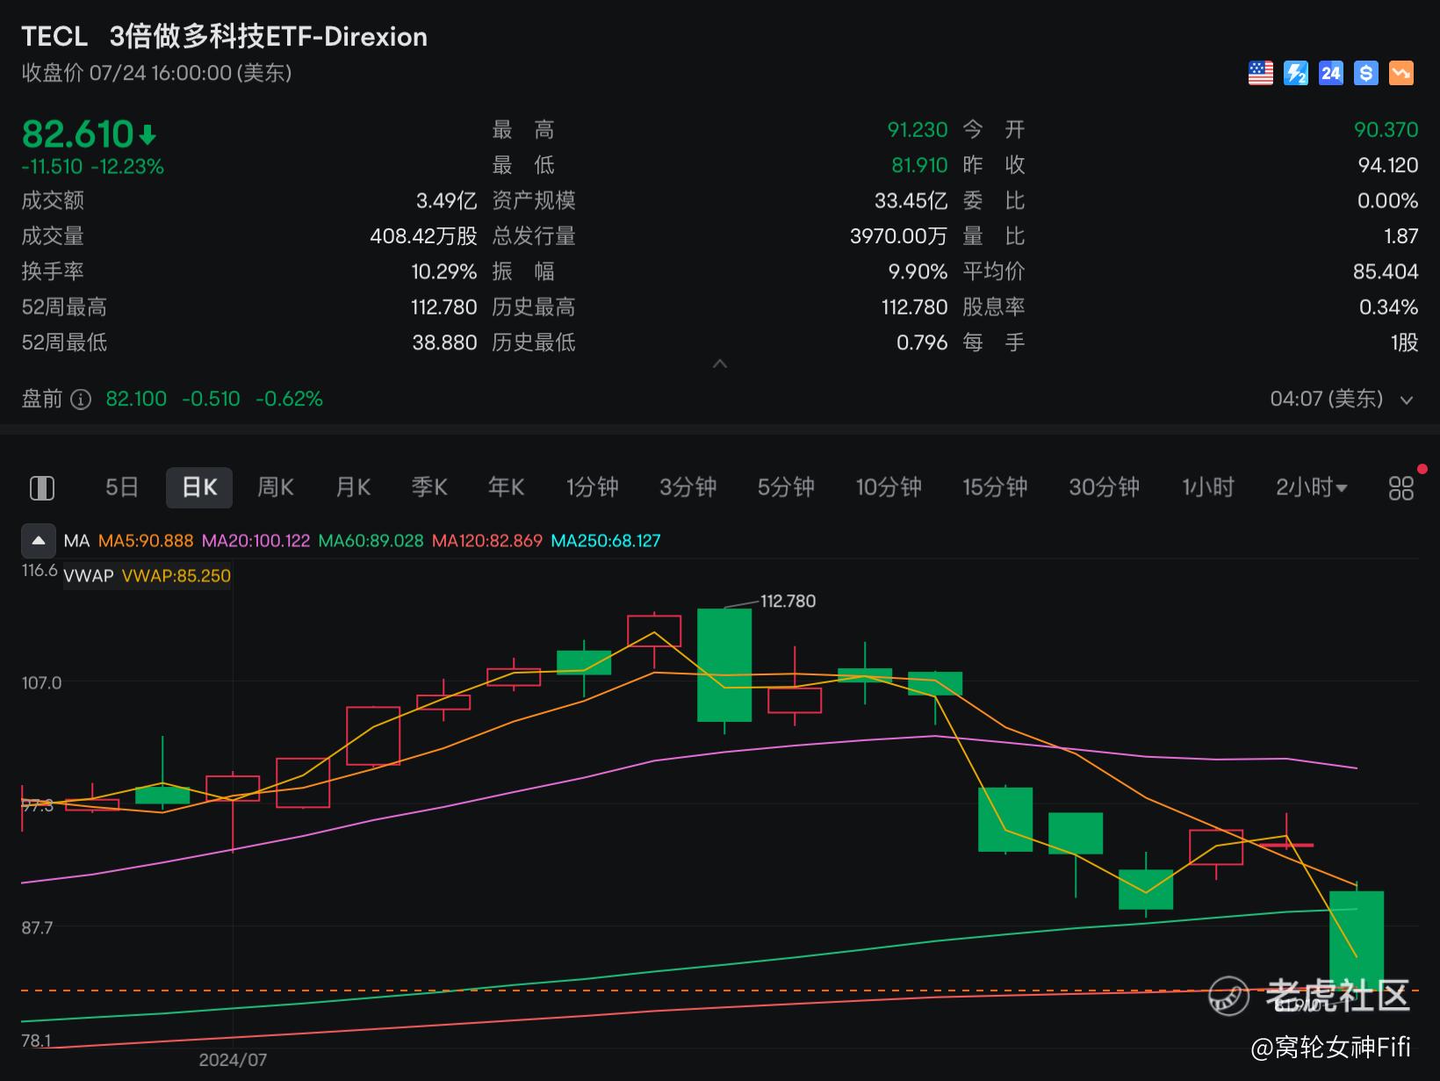Click the 24-hour trading icon
The height and width of the screenshot is (1081, 1440).
1331,73
